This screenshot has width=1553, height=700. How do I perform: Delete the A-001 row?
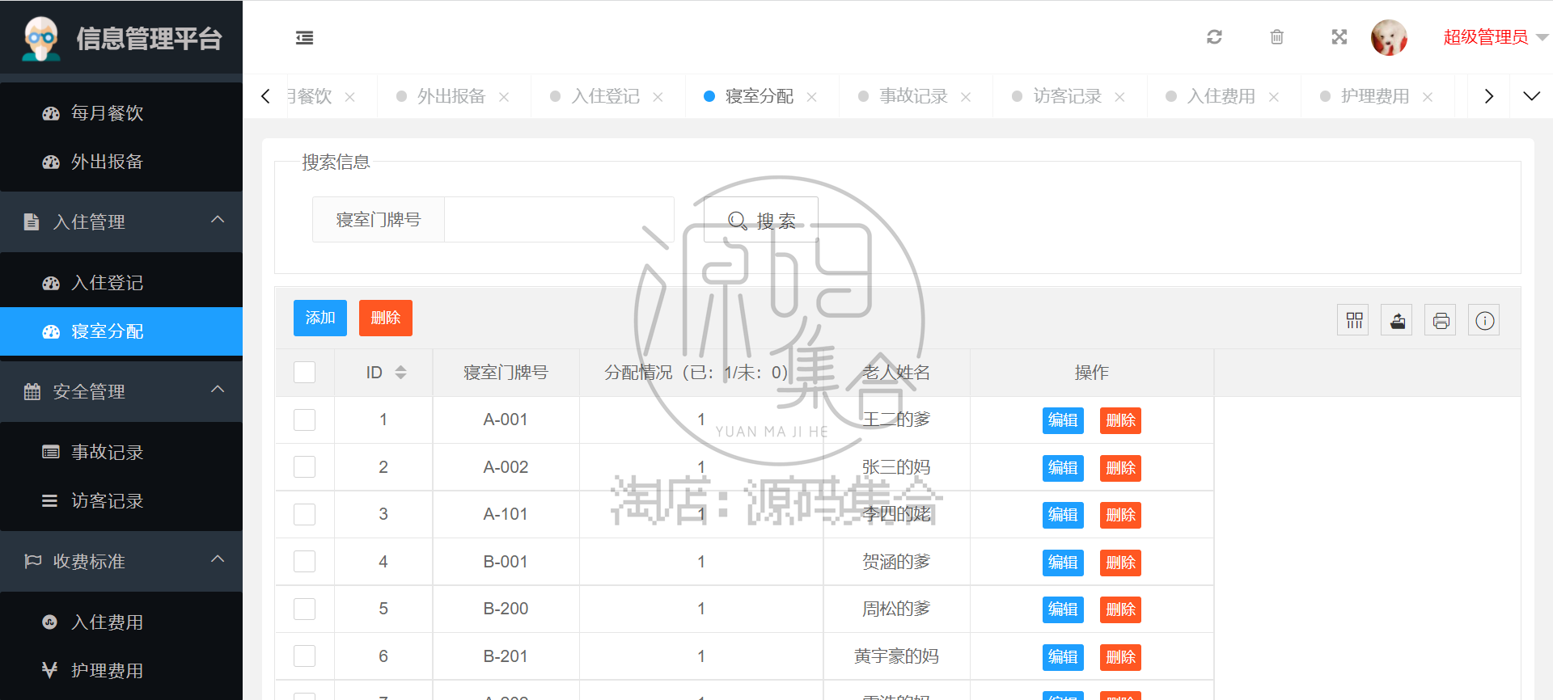point(1120,420)
